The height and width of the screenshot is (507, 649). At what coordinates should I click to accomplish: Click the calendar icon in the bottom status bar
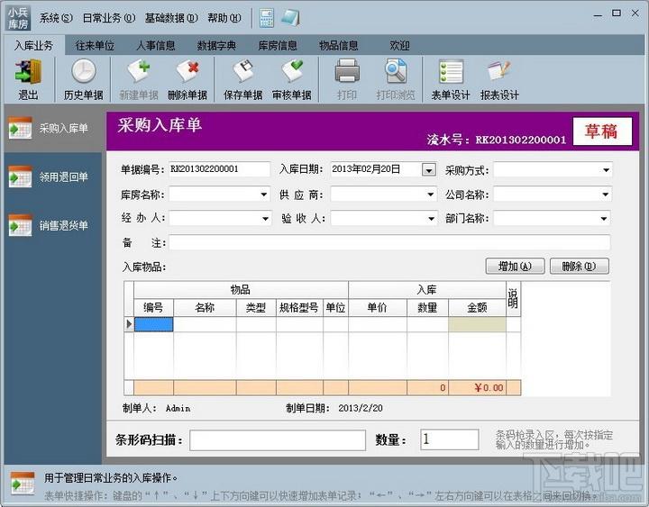tap(23, 484)
